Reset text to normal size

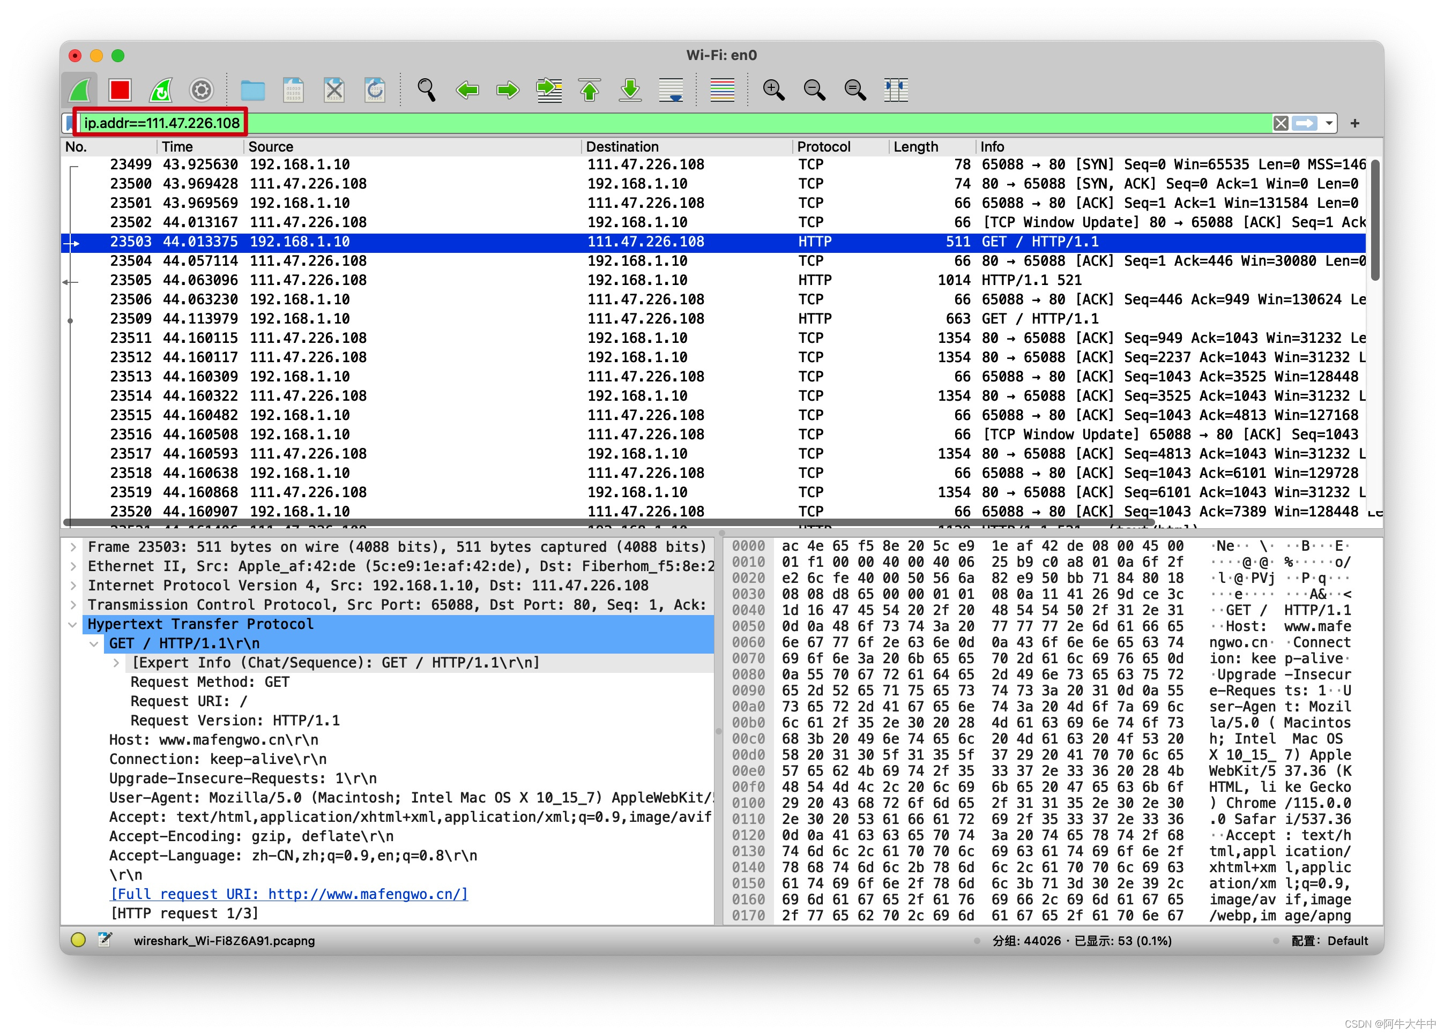[855, 89]
